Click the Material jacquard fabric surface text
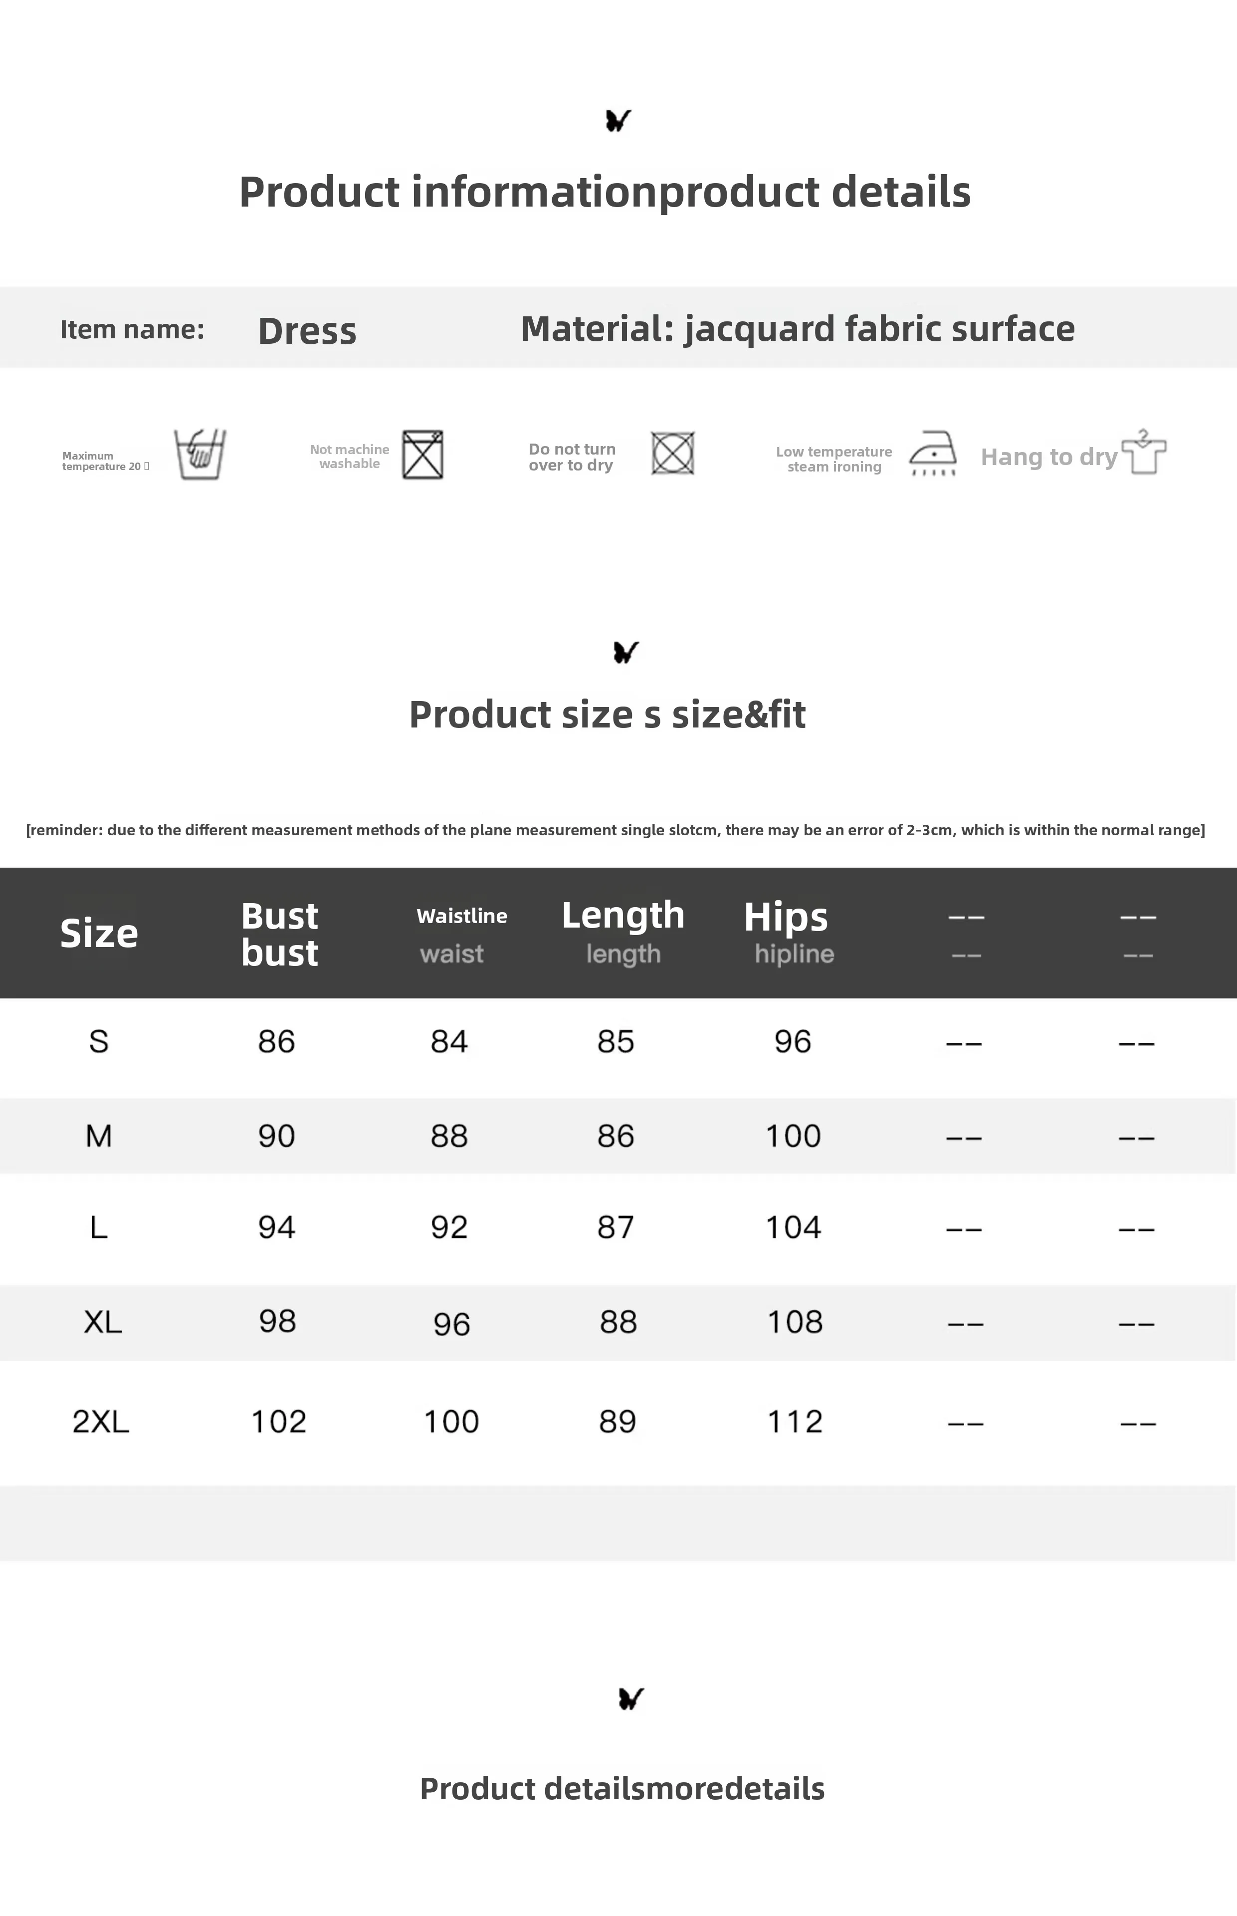This screenshot has height=1916, width=1237. pos(797,329)
